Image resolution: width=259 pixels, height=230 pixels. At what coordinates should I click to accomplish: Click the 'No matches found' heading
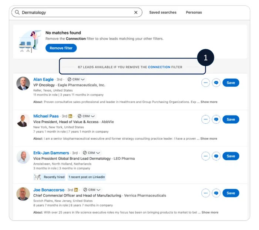point(63,33)
